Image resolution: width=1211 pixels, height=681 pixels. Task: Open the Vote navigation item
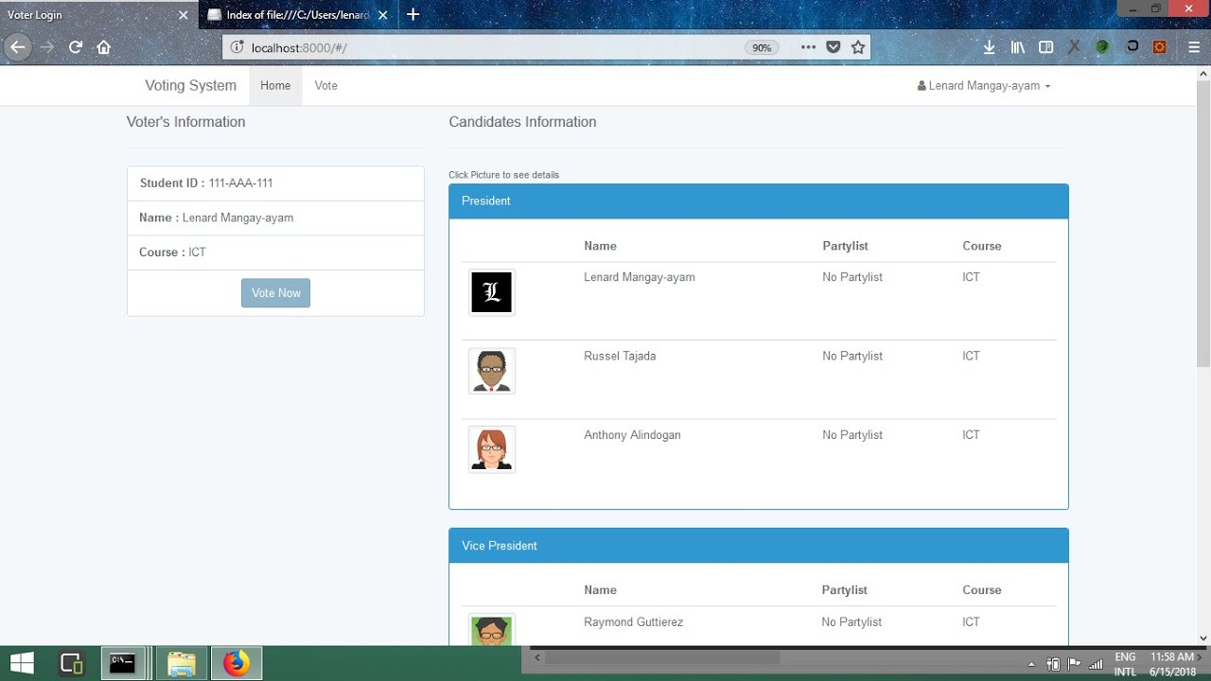point(326,85)
